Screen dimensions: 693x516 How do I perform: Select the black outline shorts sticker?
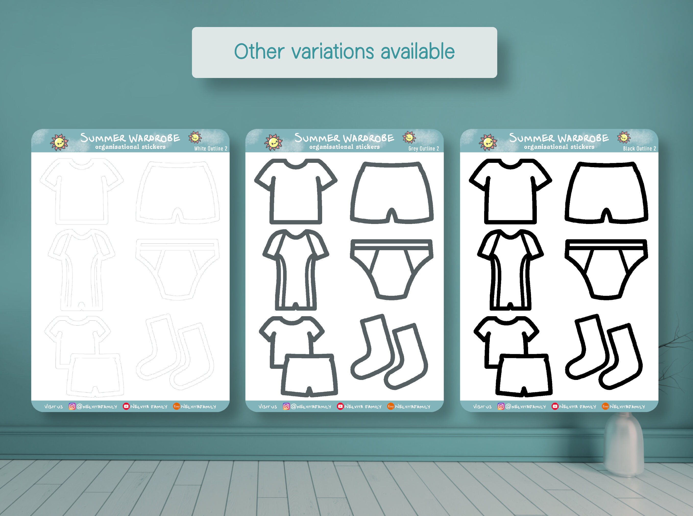tap(606, 192)
